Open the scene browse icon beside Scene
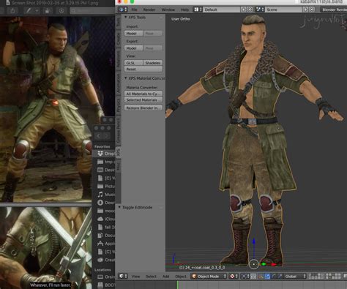This screenshot has height=289, width=347. [259, 10]
